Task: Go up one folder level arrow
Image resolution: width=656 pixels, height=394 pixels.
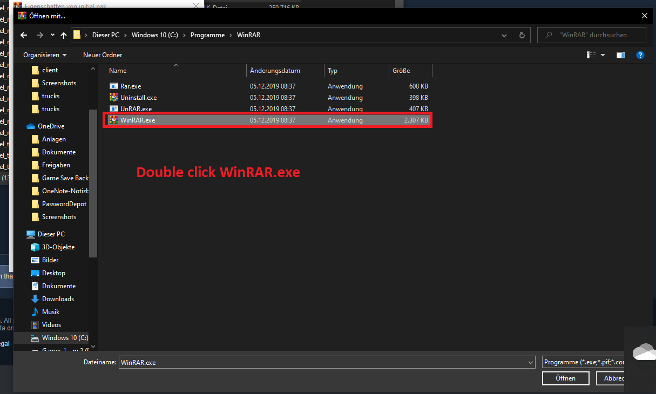Action: click(64, 35)
